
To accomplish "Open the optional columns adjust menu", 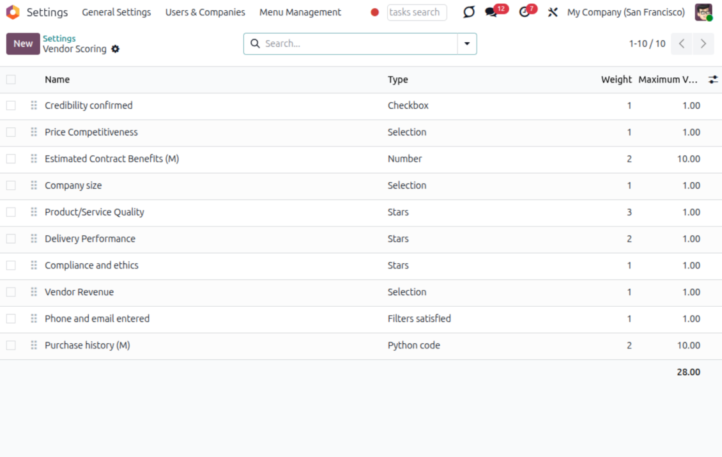I will pyautogui.click(x=713, y=80).
